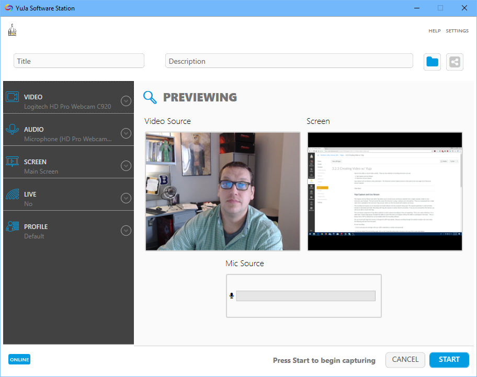Select the AUDIO section label

click(x=34, y=130)
